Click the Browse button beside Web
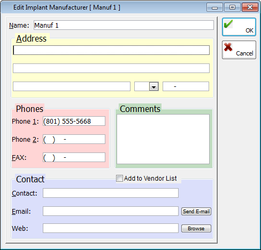Image resolution: width=261 pixels, height=250 pixels. (196, 229)
